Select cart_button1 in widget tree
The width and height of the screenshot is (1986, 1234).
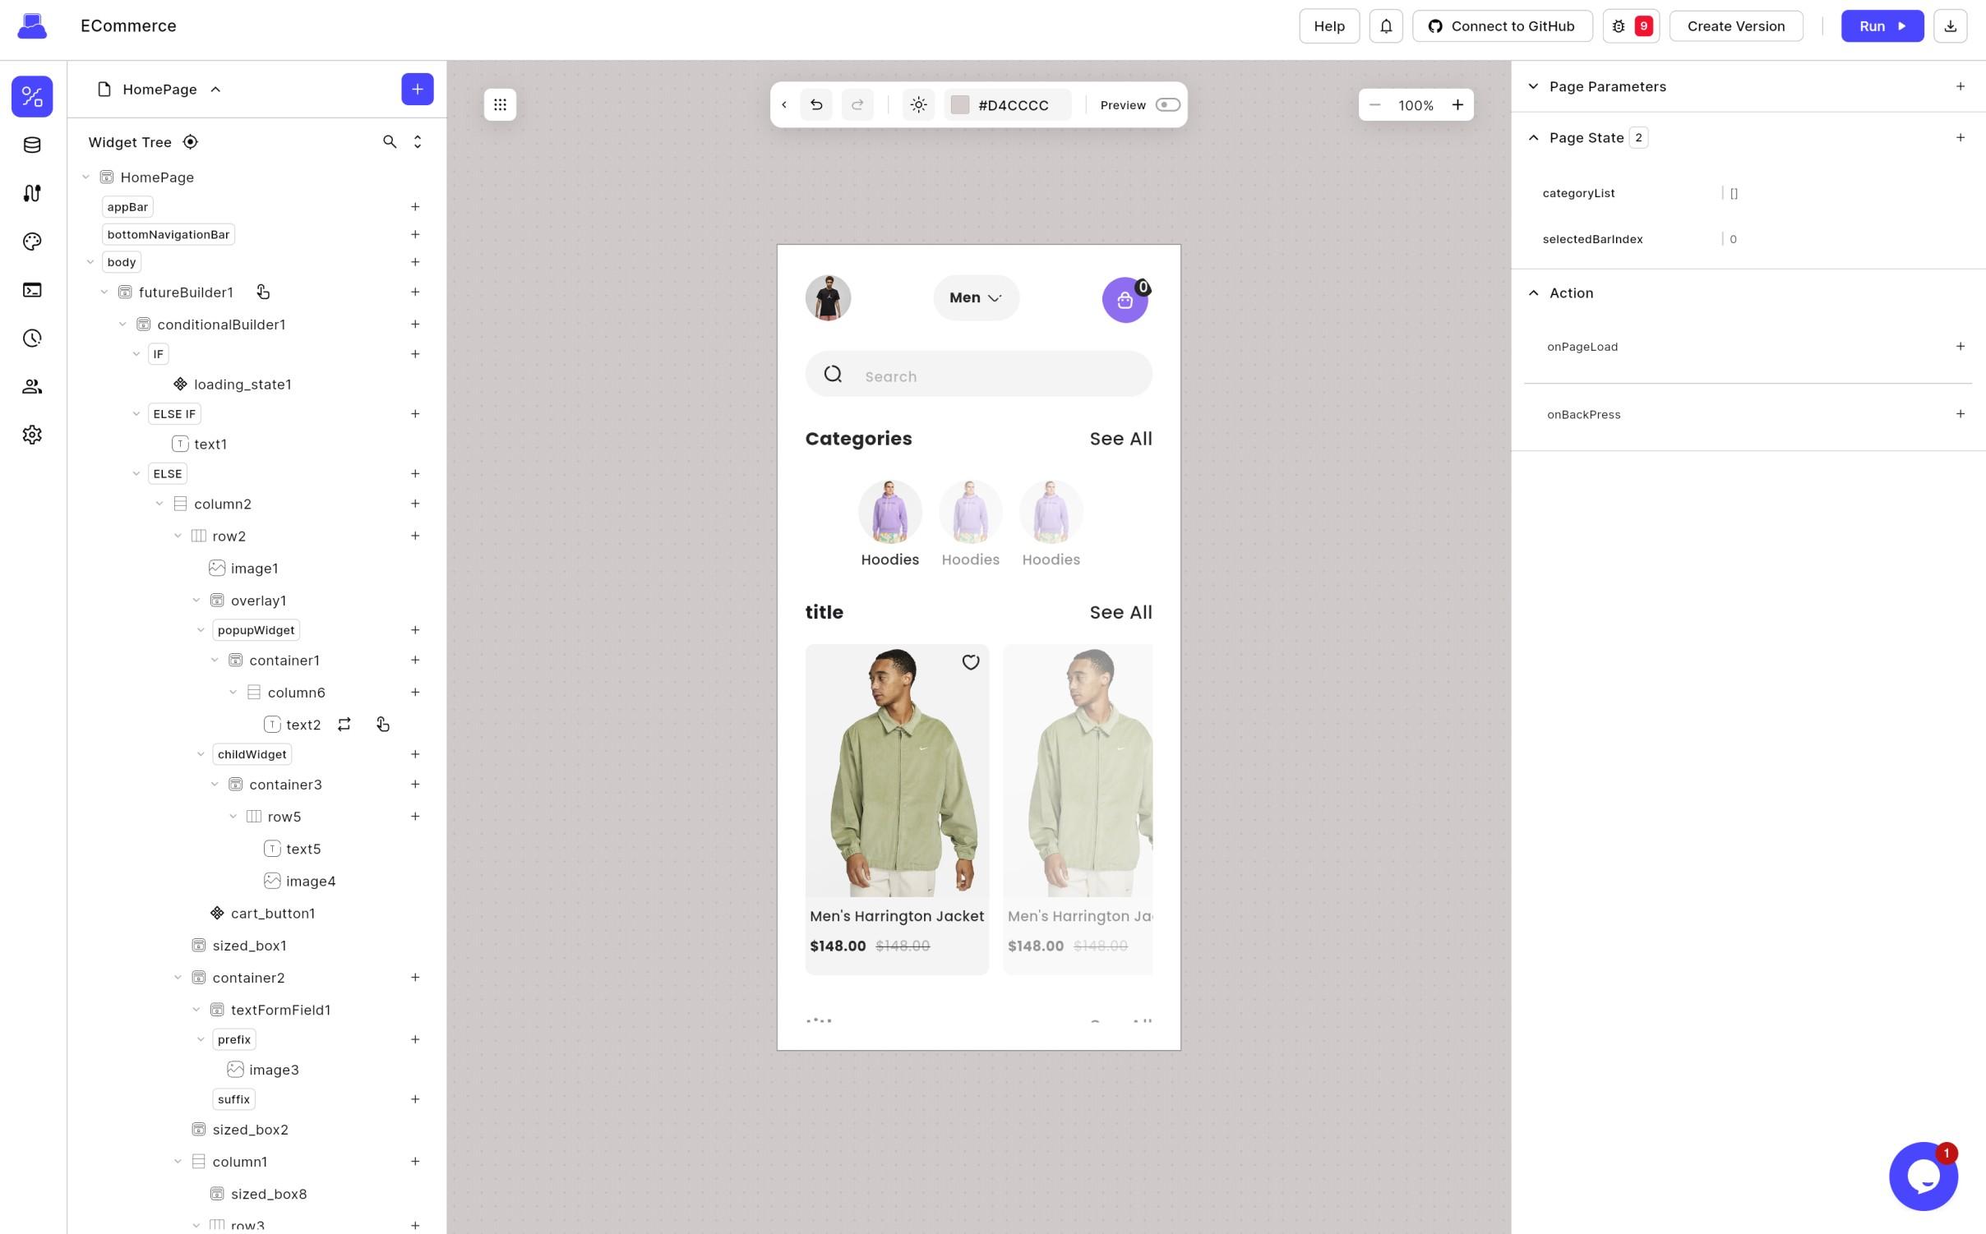272,914
